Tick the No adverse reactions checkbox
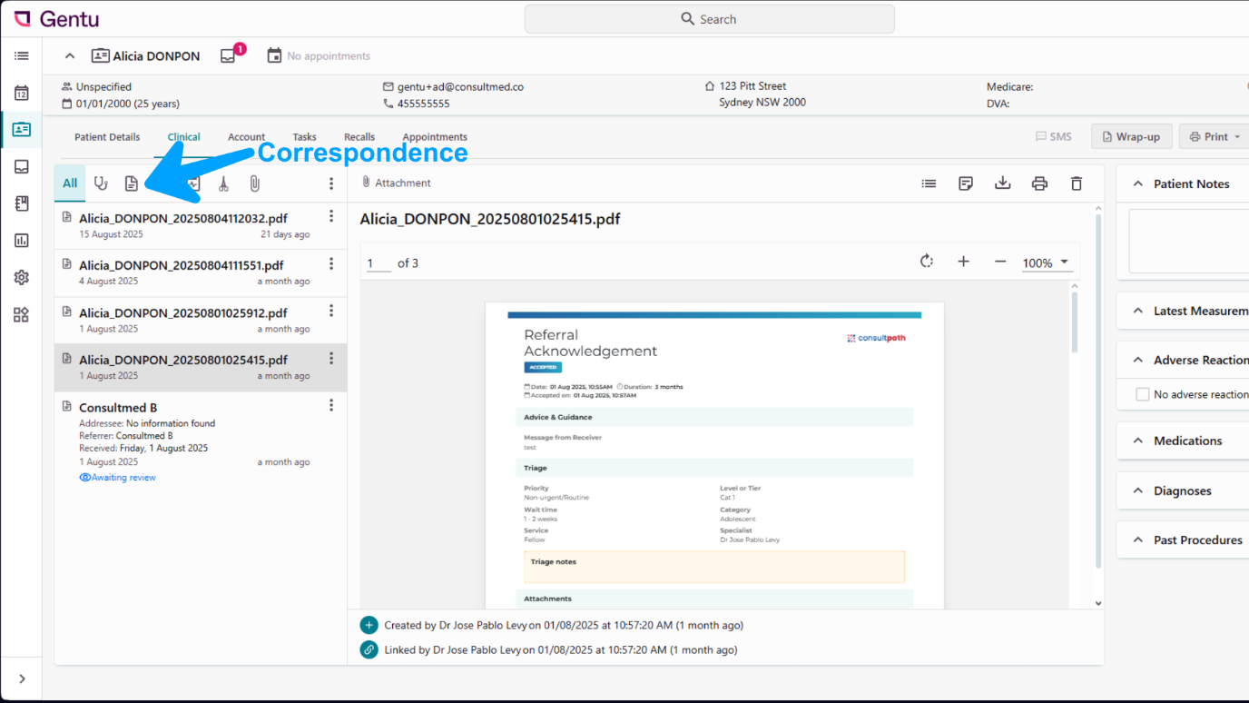This screenshot has height=703, width=1249. pos(1143,394)
